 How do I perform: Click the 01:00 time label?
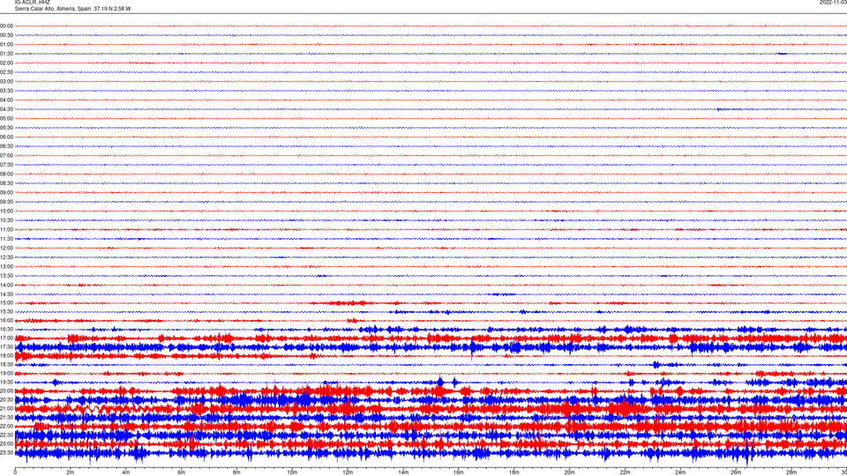(x=6, y=44)
